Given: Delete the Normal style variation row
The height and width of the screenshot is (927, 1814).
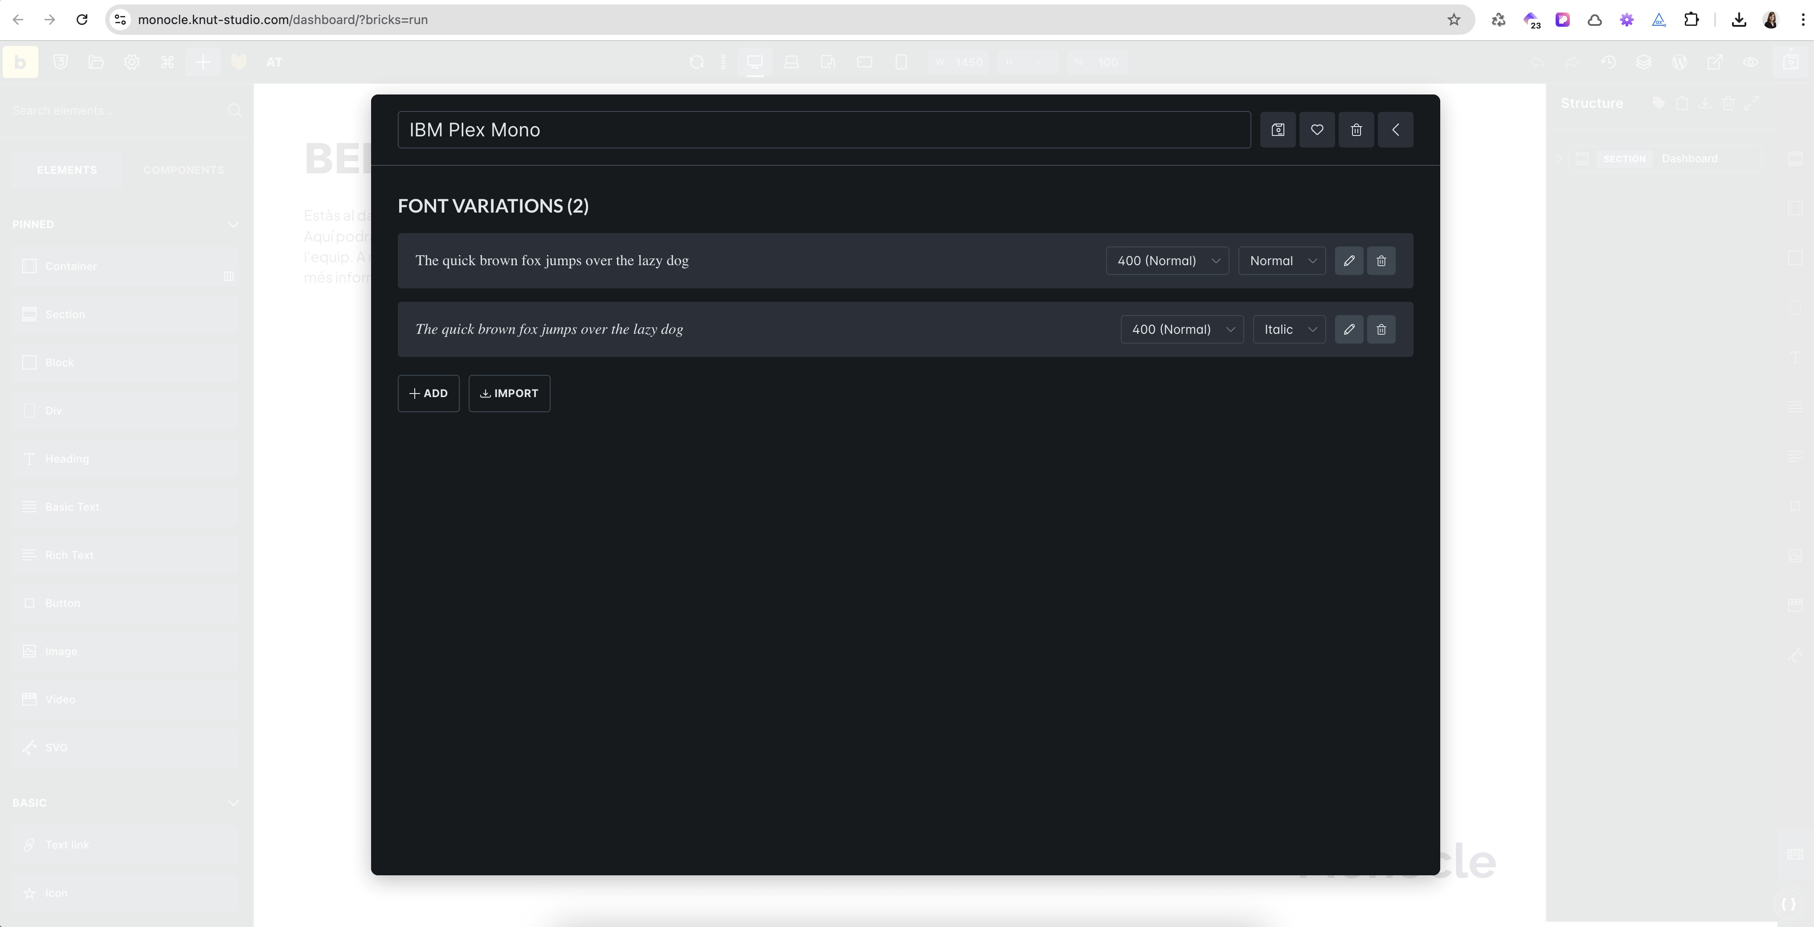Looking at the screenshot, I should pyautogui.click(x=1381, y=261).
